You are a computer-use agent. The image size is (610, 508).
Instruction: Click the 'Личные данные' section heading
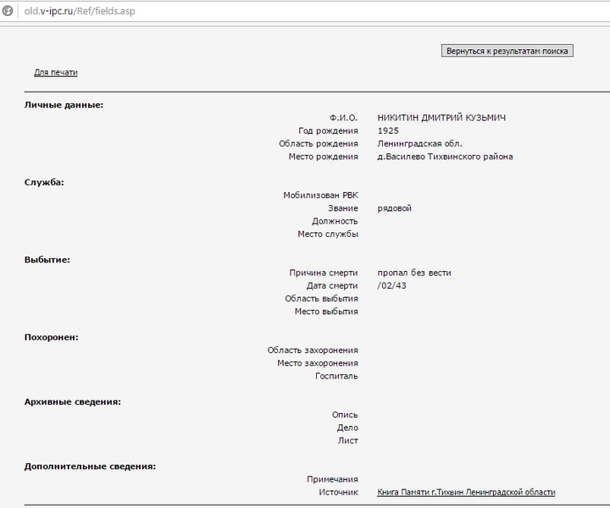pyautogui.click(x=64, y=105)
